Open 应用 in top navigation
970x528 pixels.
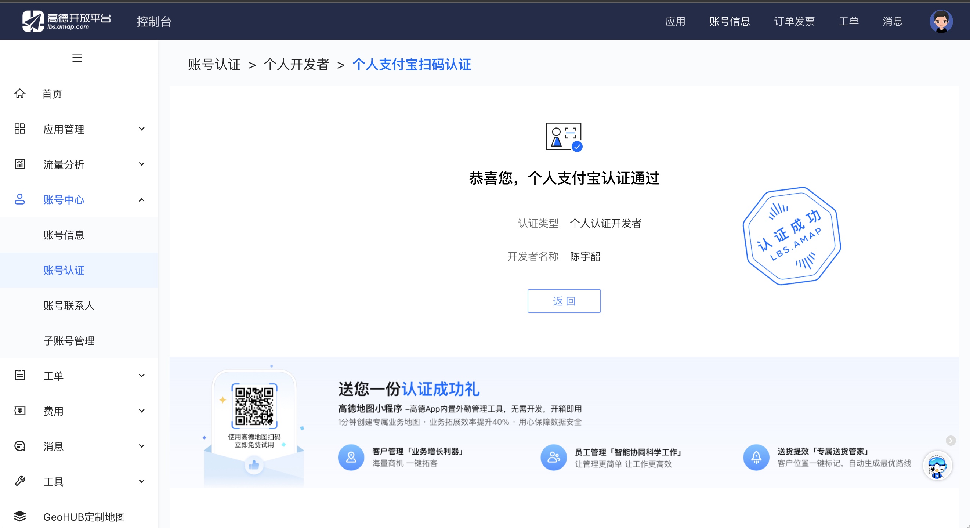click(675, 21)
